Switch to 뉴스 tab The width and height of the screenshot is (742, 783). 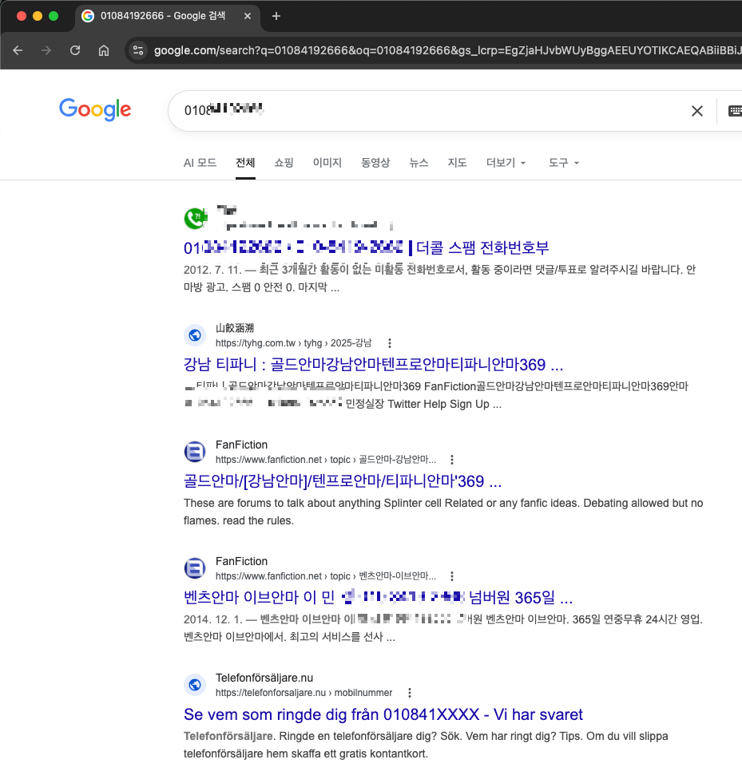pos(419,163)
